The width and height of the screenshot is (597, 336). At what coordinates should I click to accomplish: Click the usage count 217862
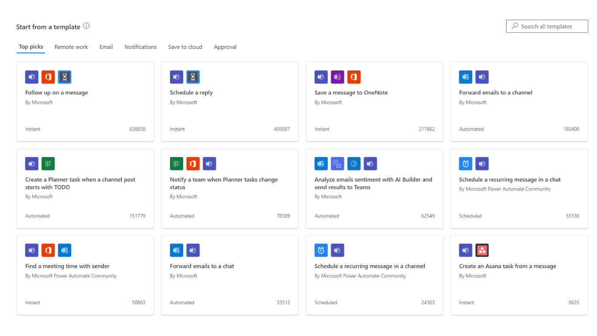click(x=427, y=129)
